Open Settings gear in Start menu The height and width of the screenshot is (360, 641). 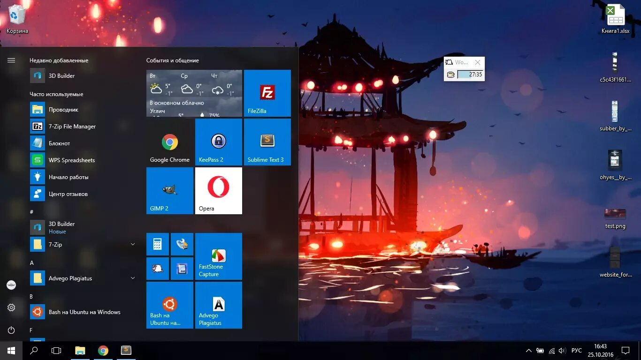[x=11, y=307]
